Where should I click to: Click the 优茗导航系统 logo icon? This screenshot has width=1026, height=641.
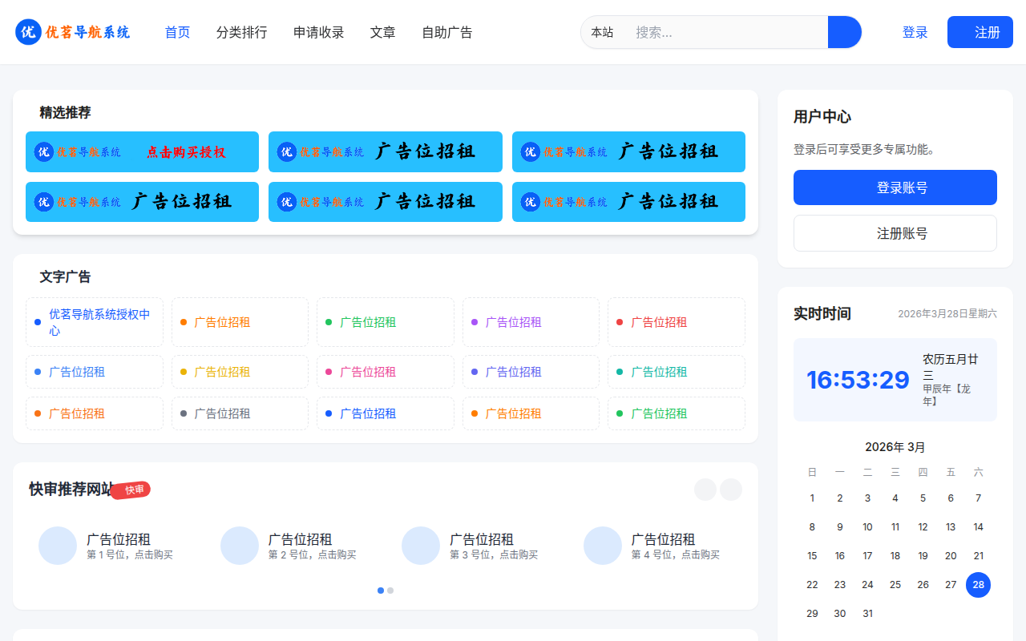[x=27, y=32]
